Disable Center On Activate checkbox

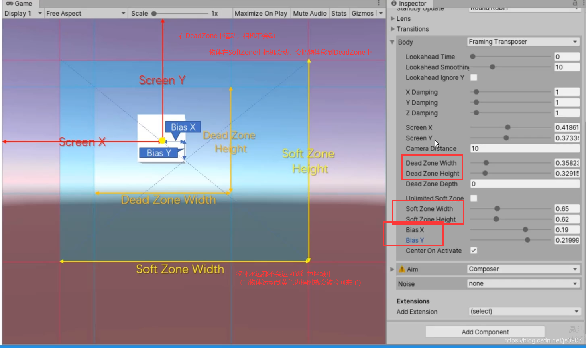pos(474,250)
